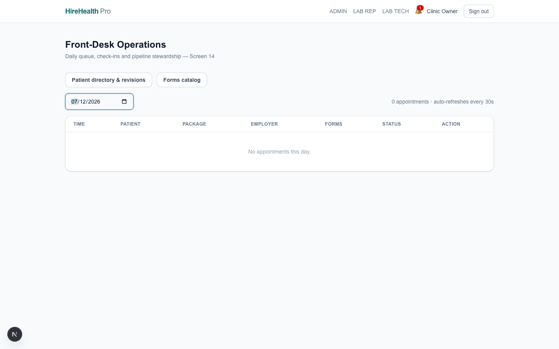Click the 'No appointments this day.' message
The image size is (559, 349).
[x=279, y=152]
